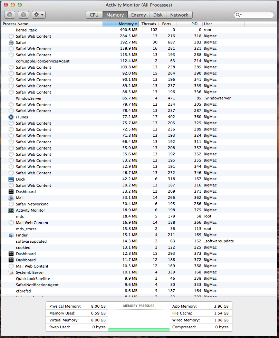Screen dimensions: 279x338
Task: Select the cfprefsd process row
Action: point(139,291)
